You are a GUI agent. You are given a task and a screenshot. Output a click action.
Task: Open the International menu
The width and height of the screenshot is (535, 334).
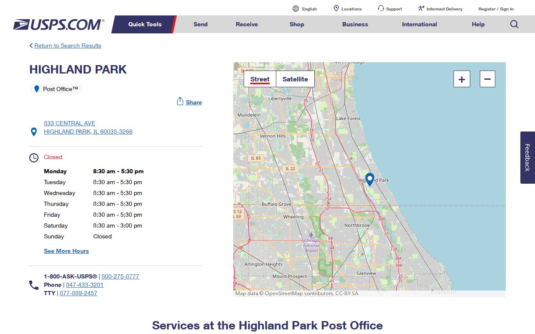point(420,24)
